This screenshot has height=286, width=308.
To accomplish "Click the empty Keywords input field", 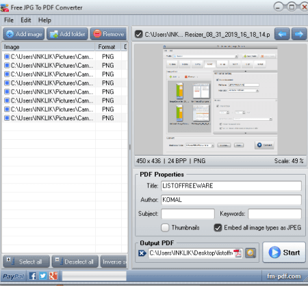I will [x=274, y=214].
